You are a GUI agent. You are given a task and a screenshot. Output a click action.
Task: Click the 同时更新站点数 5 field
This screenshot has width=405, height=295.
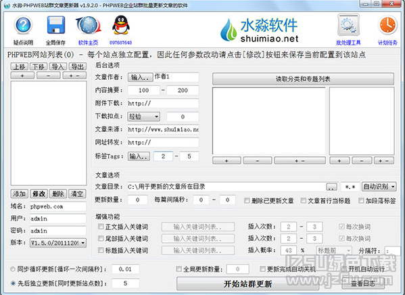[125, 283]
